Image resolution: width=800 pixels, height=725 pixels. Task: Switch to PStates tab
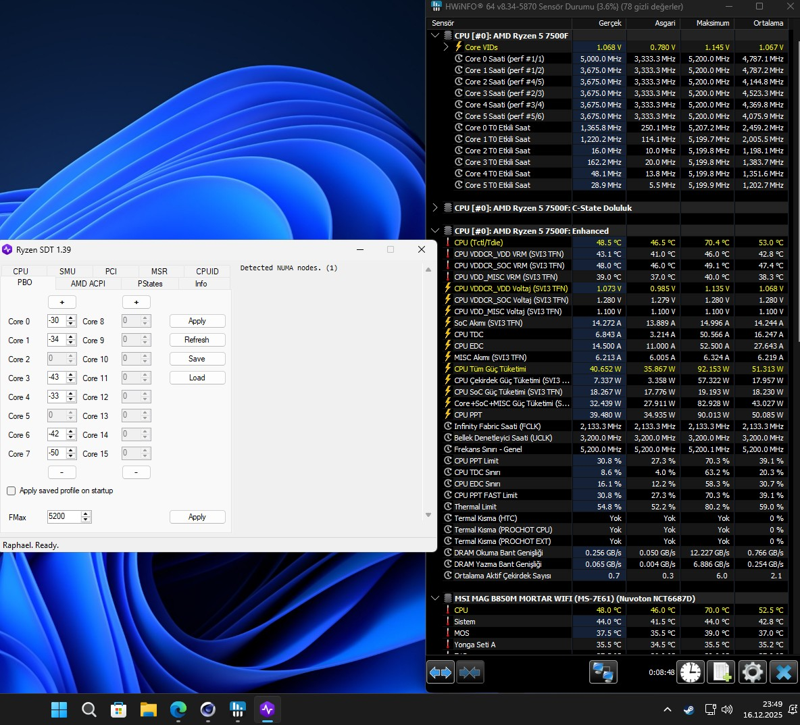(x=150, y=283)
